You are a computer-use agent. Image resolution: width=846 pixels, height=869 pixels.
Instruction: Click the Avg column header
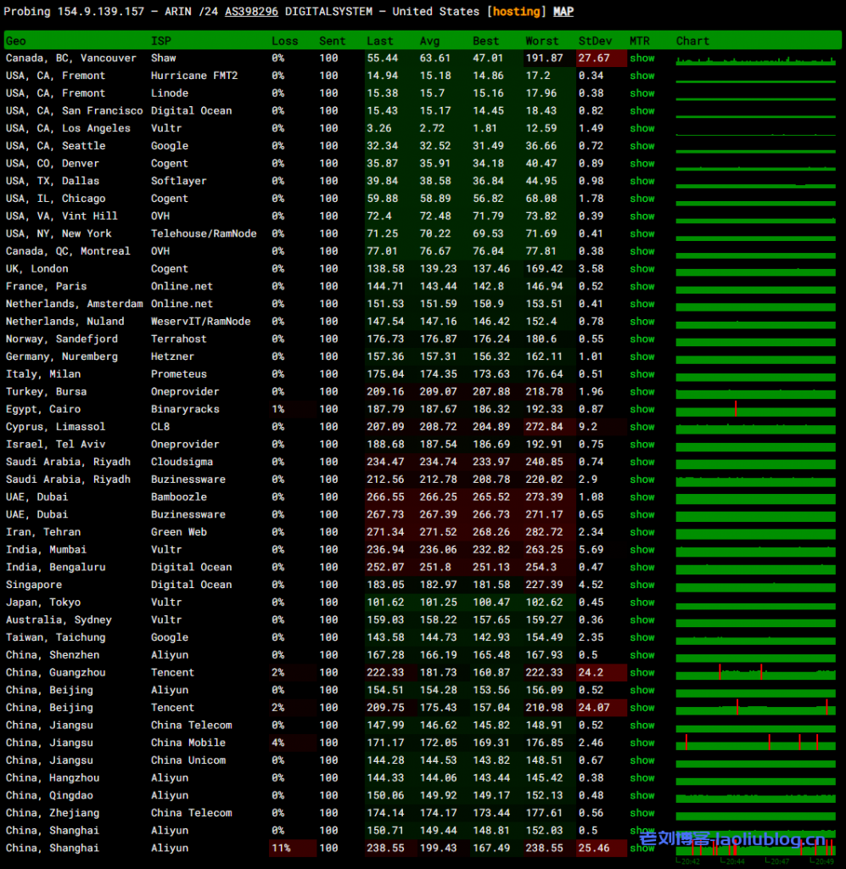coord(429,41)
